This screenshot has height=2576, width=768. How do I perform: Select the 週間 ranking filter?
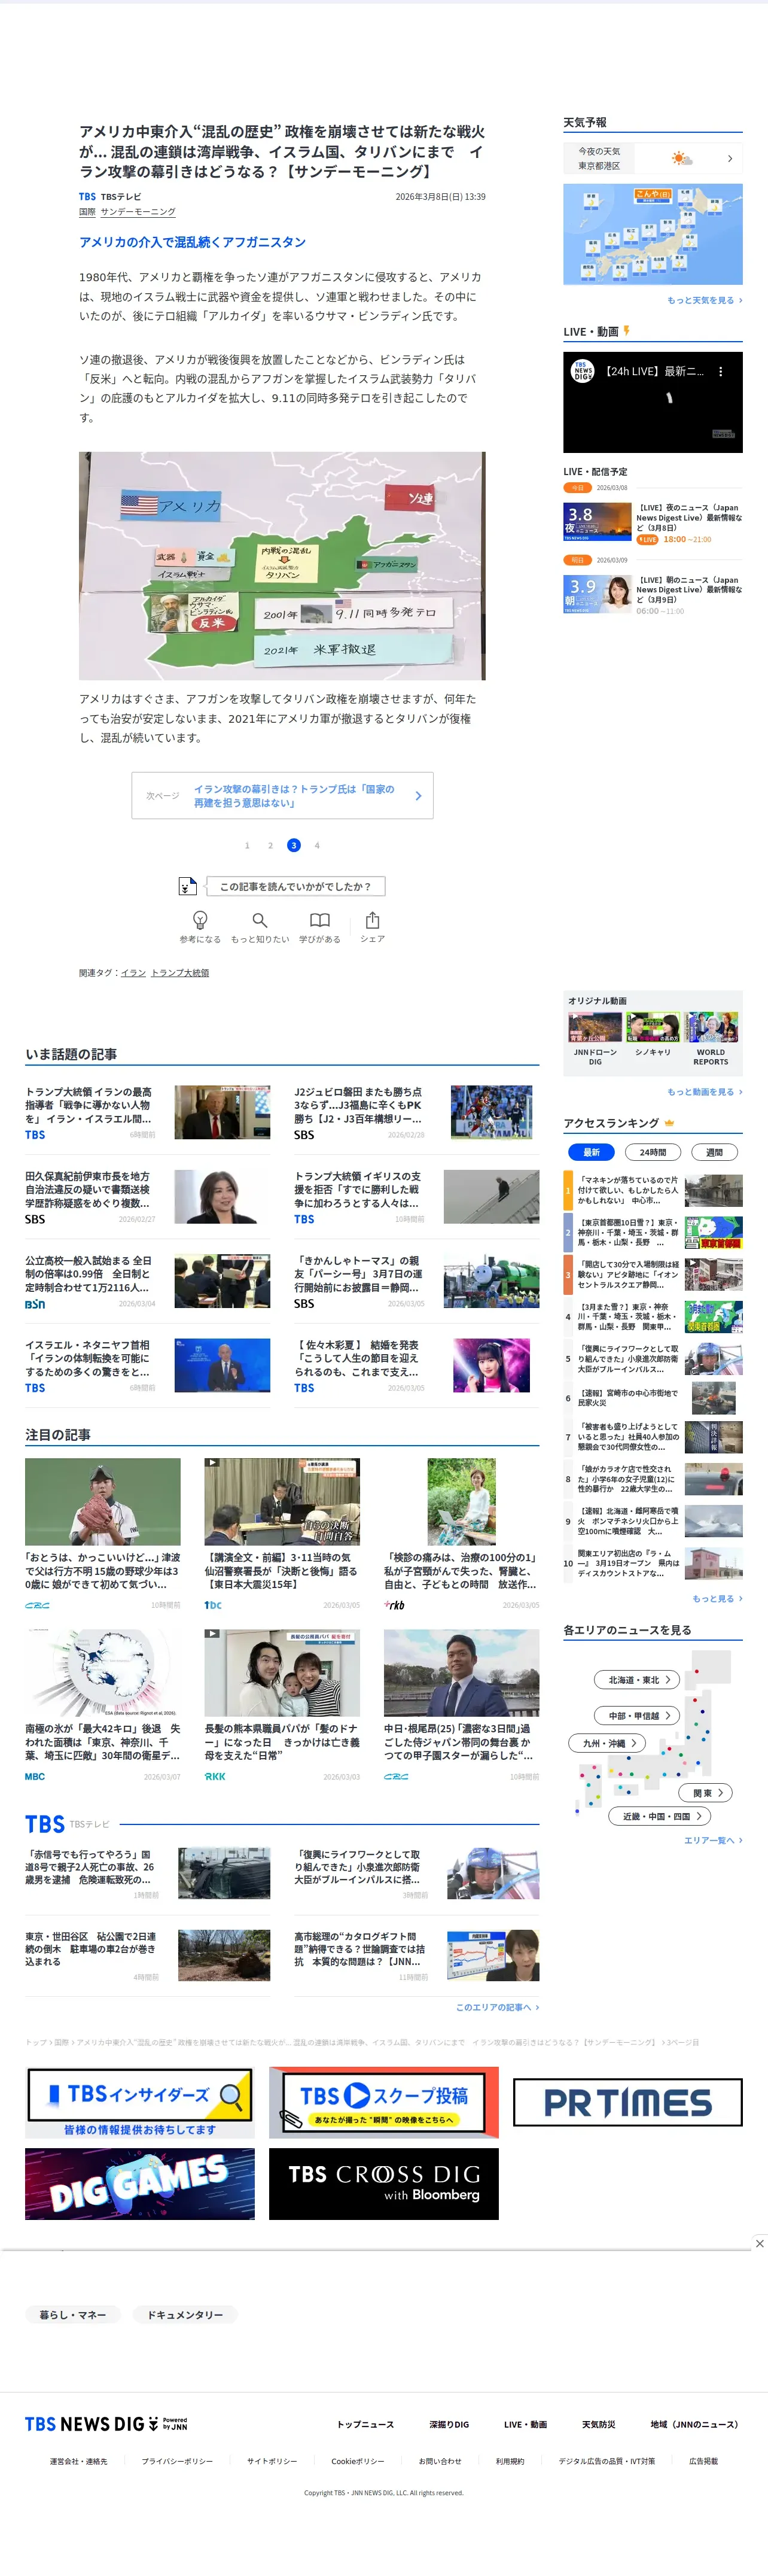715,1152
